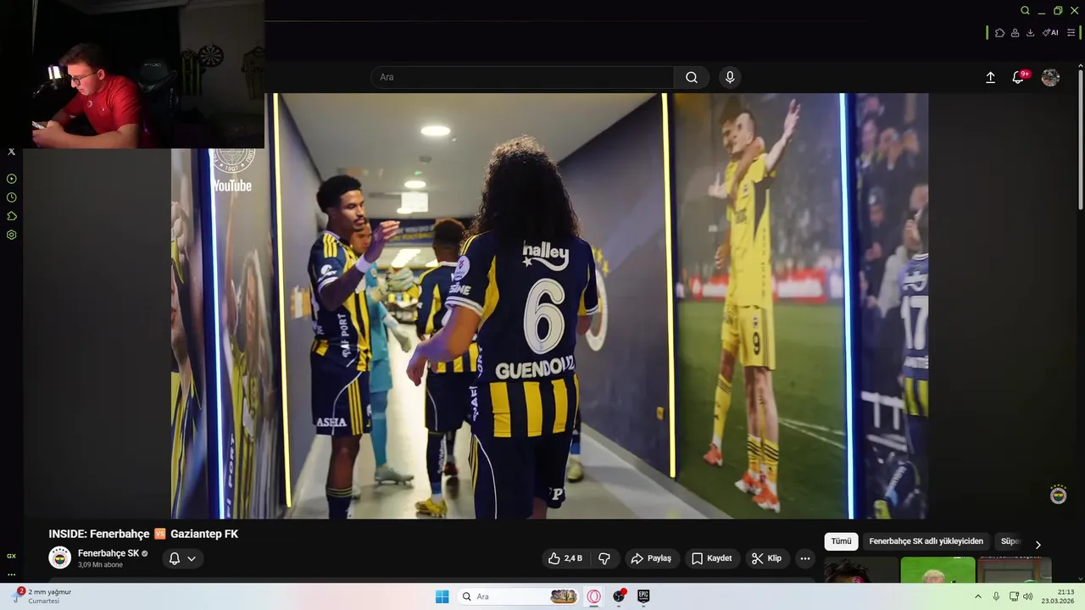Open the Epic Games taskbar icon
1085x610 pixels.
click(643, 596)
